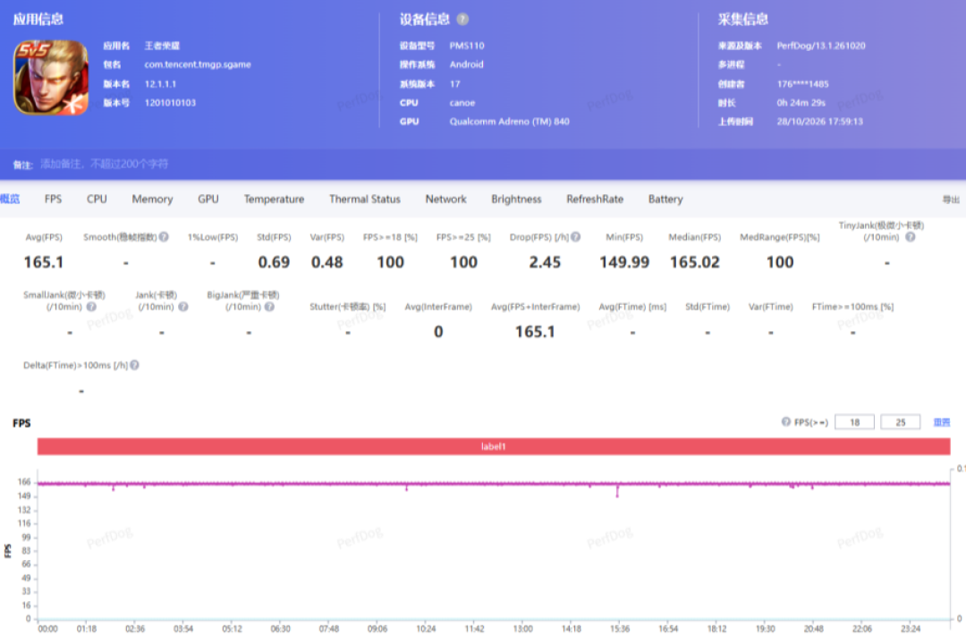
Task: Click the help icon next to Smooth(稳帧指数)
Action: 164,237
